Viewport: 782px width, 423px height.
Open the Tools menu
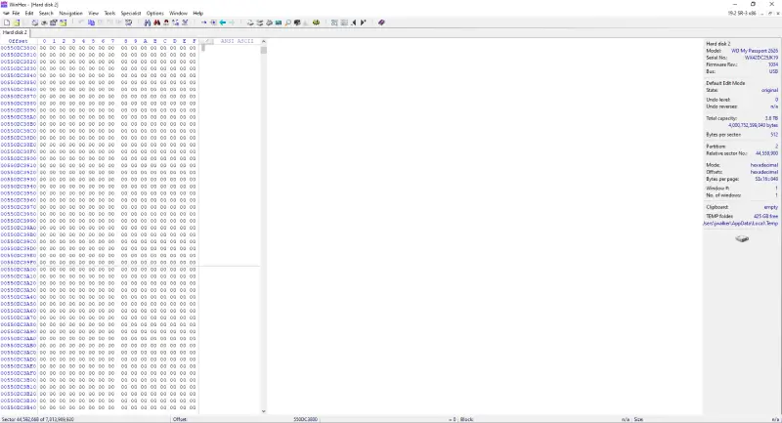click(x=109, y=13)
